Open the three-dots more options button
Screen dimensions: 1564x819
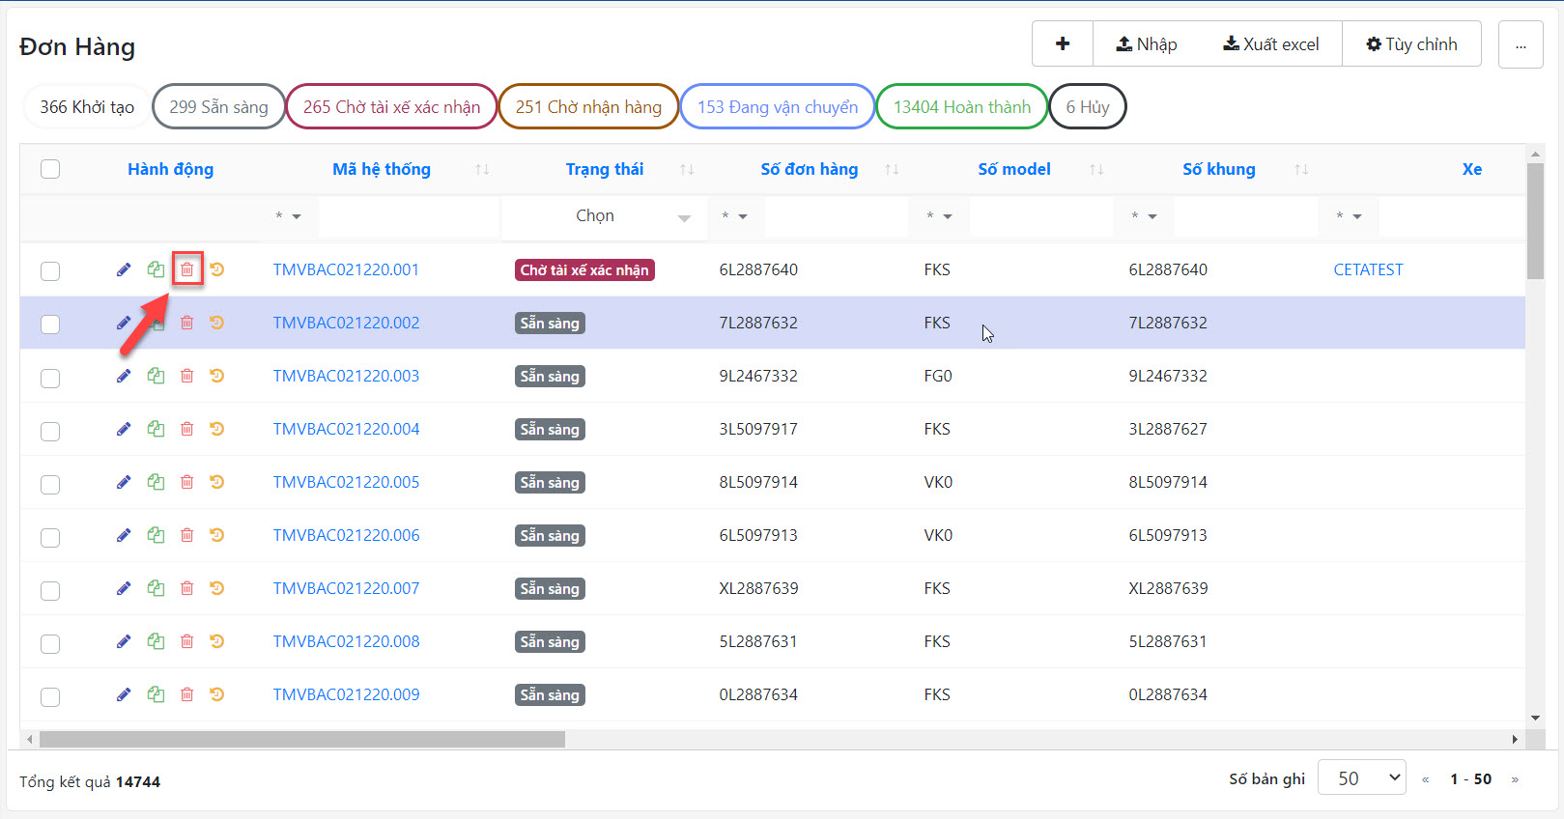pos(1521,44)
